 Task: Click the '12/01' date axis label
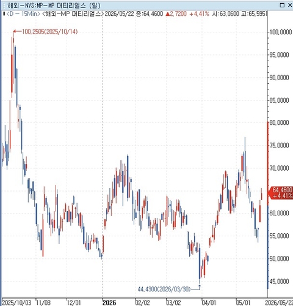74,302
